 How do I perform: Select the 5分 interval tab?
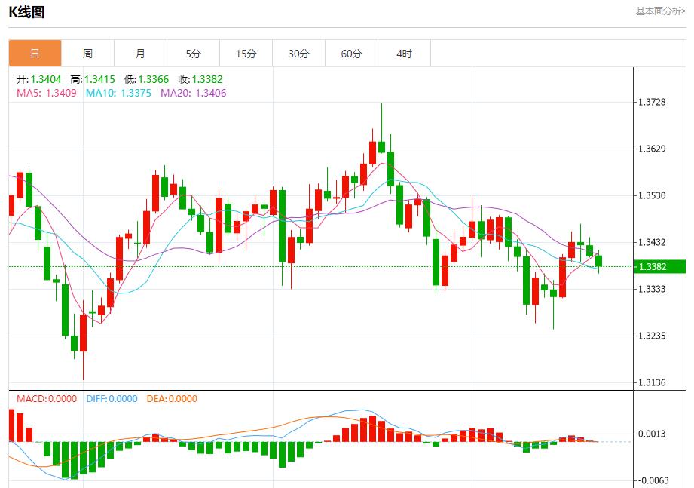193,53
